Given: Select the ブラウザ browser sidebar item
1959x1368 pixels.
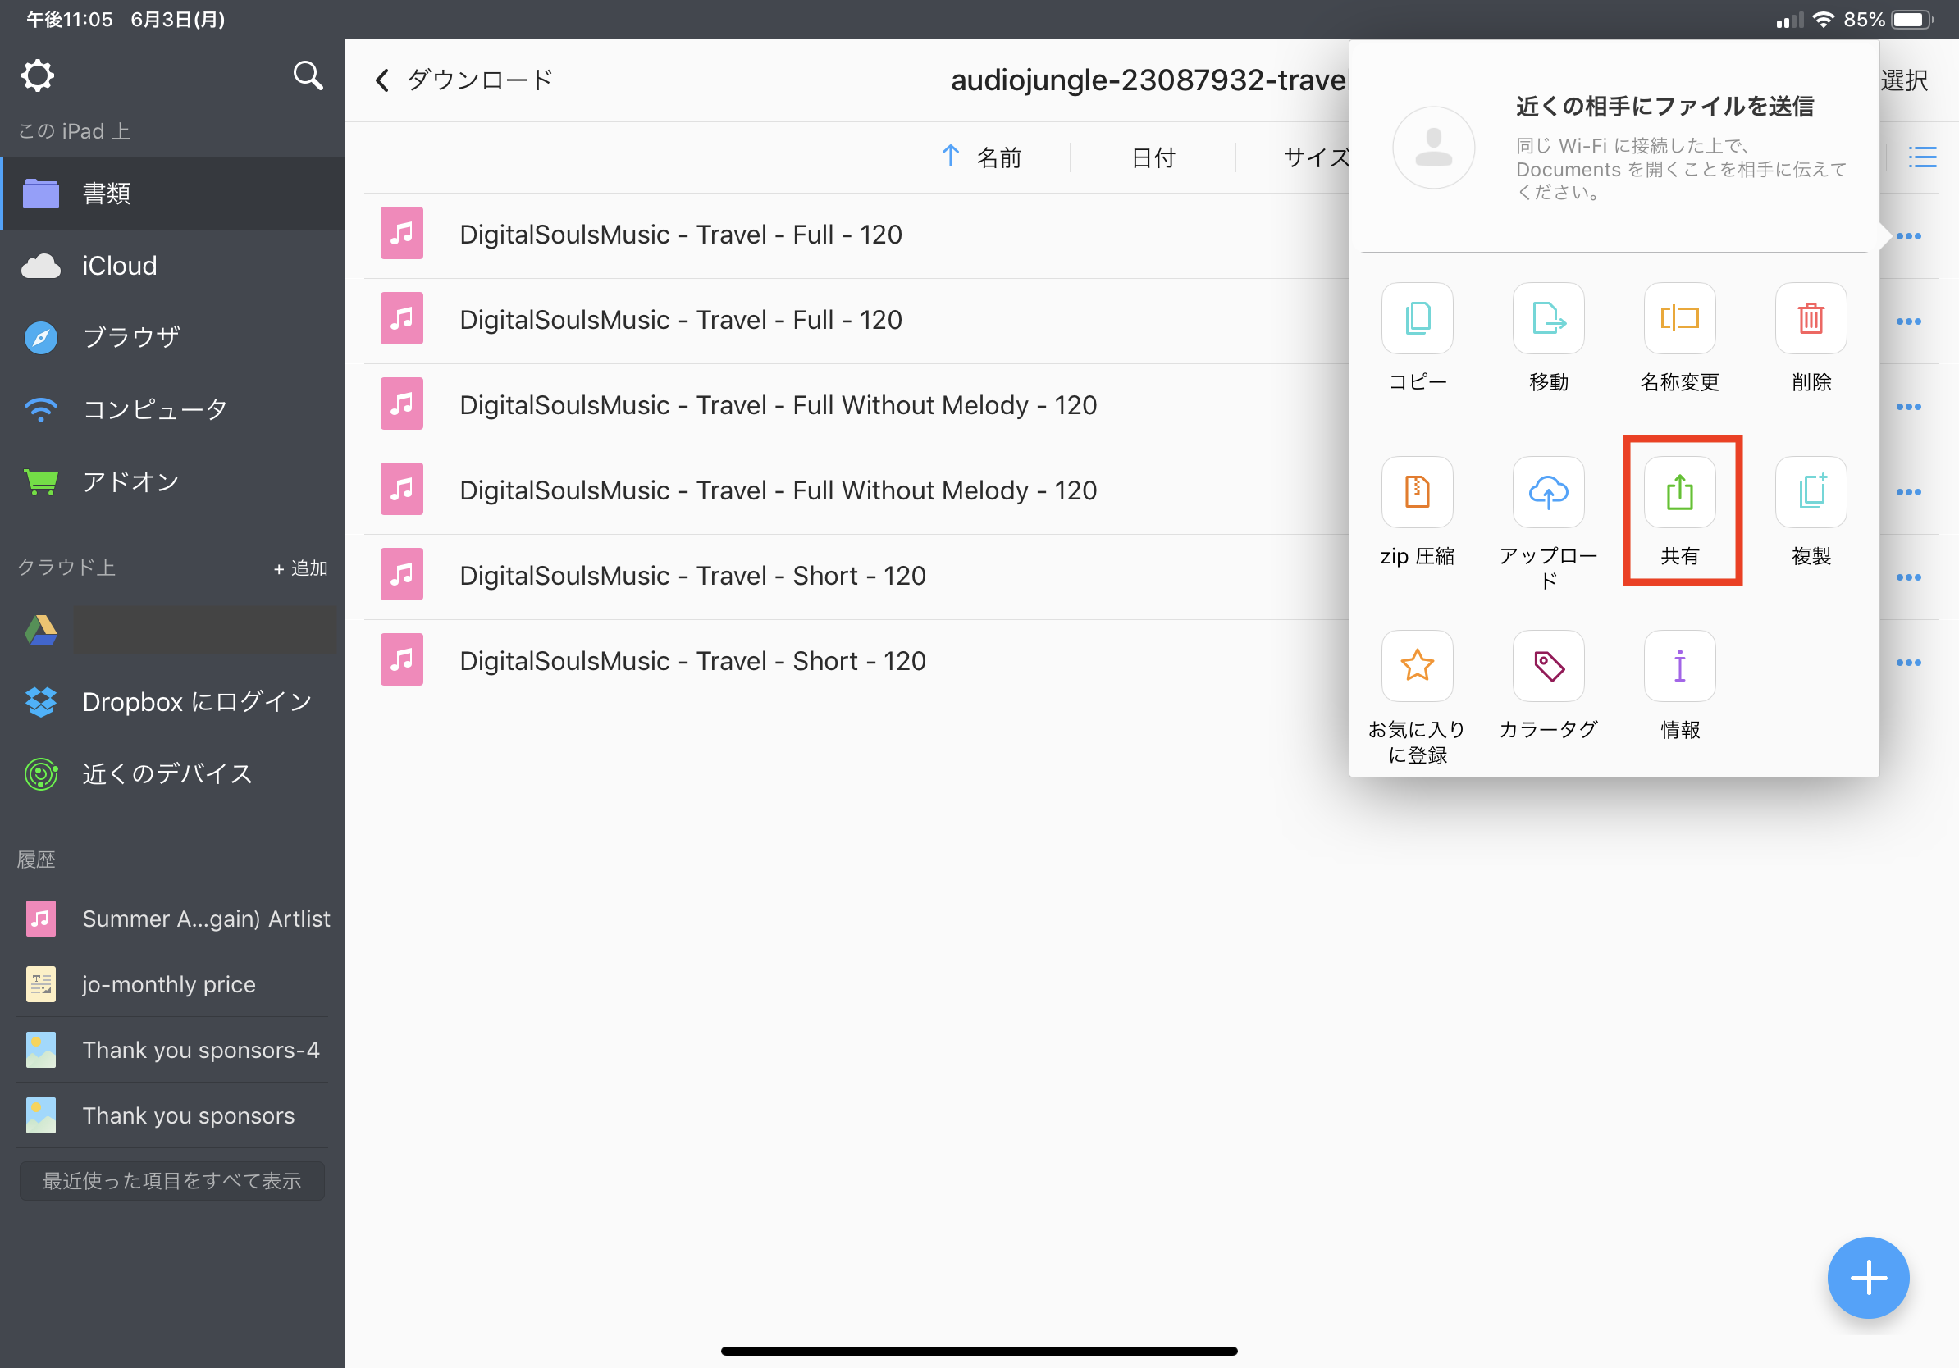Looking at the screenshot, I should (130, 338).
